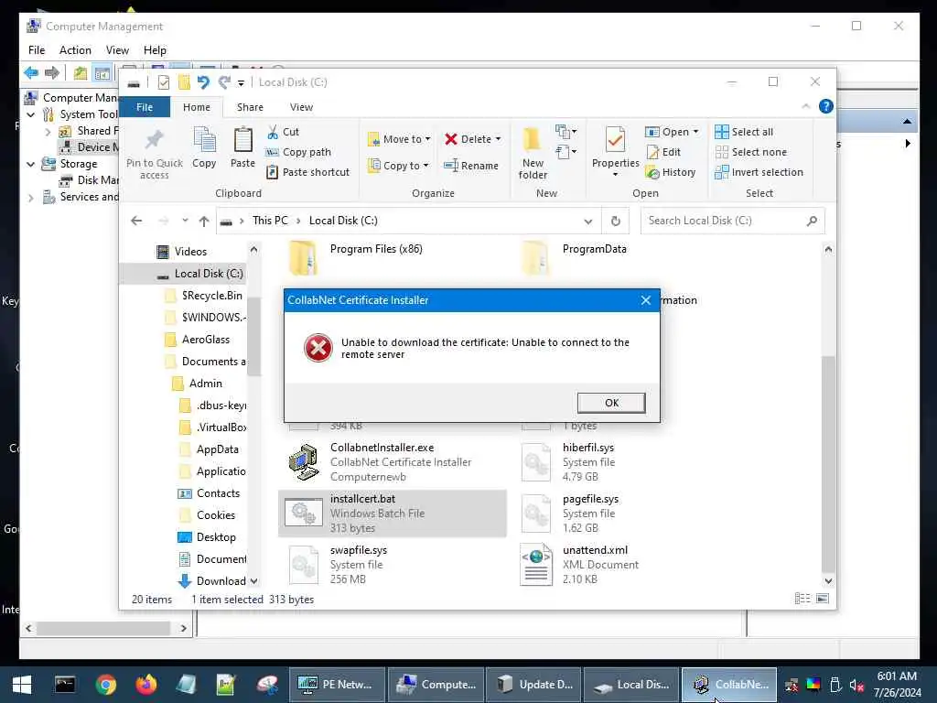Open Help menu in Computer Management

[155, 50]
